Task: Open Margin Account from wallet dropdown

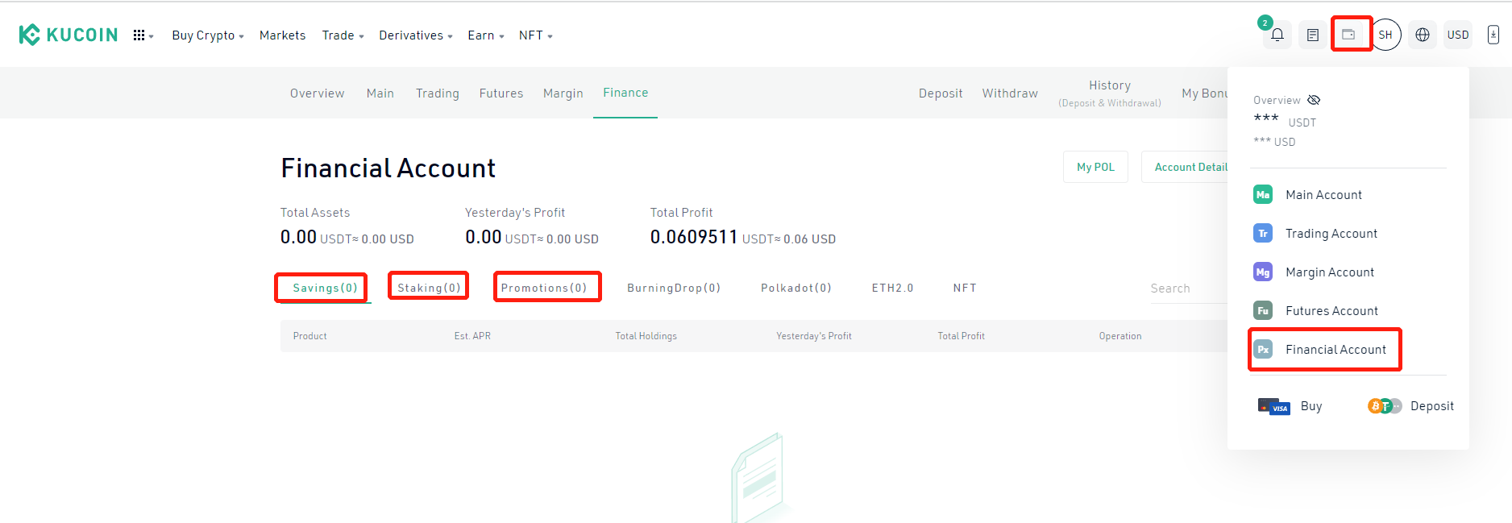Action: pyautogui.click(x=1330, y=272)
